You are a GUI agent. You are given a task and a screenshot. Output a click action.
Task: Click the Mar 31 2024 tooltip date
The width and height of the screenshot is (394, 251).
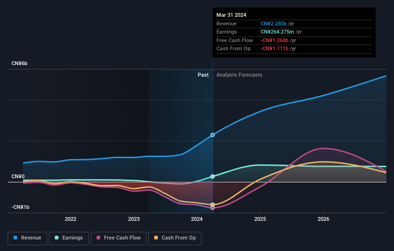tap(231, 15)
